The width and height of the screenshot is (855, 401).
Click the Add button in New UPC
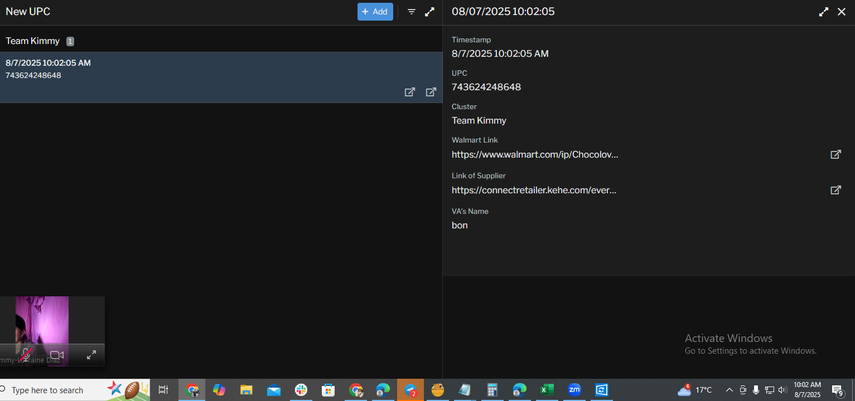click(375, 12)
